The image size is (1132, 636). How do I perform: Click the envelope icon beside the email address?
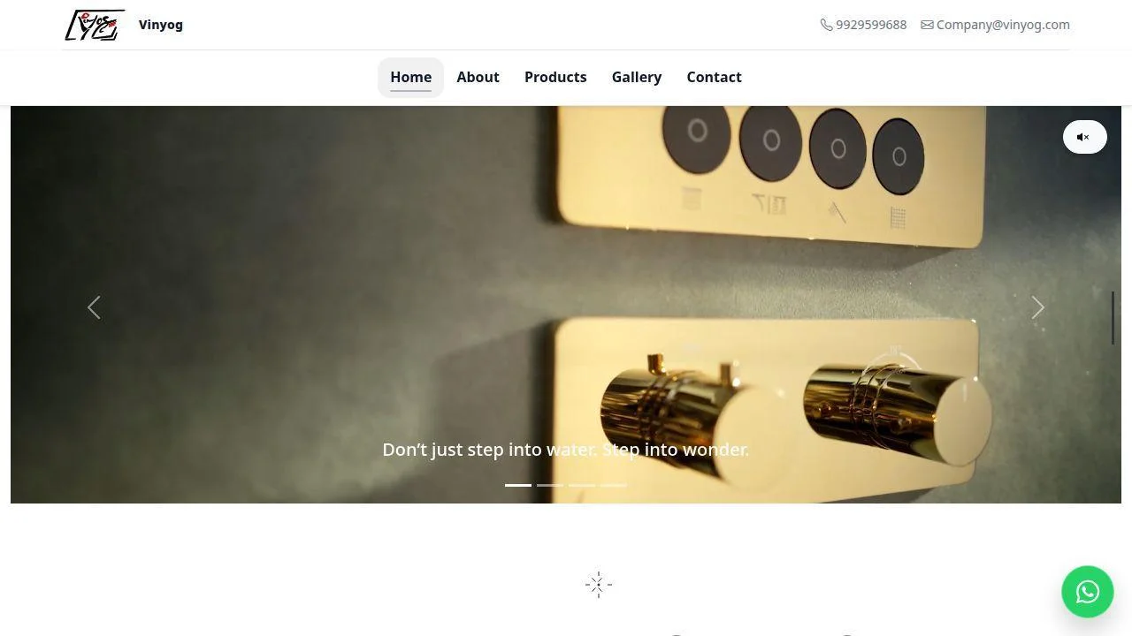click(x=927, y=25)
